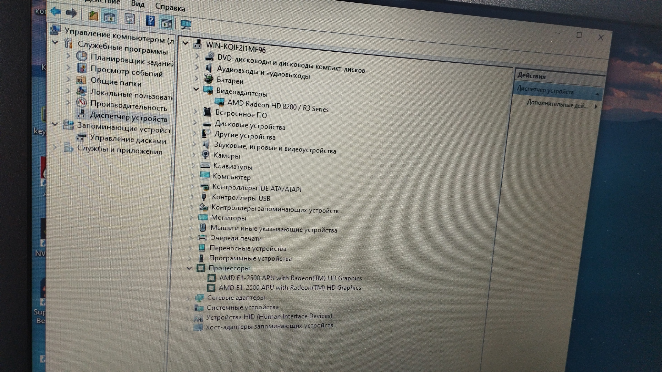Screen dimensions: 662x372
Task: Open the Вид menu
Action: point(138,4)
